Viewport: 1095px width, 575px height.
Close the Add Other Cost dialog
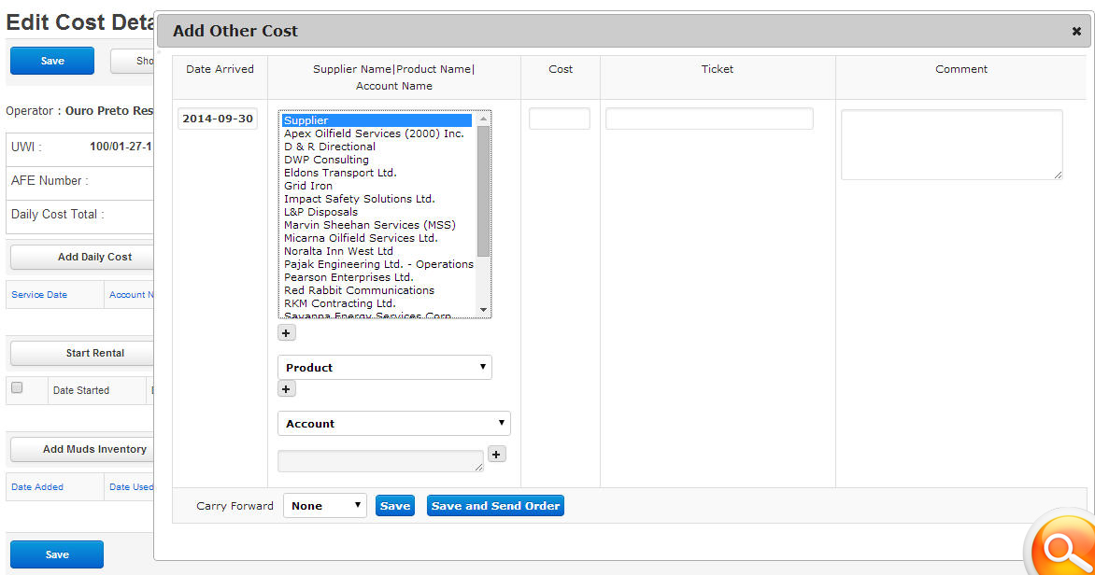click(x=1076, y=32)
